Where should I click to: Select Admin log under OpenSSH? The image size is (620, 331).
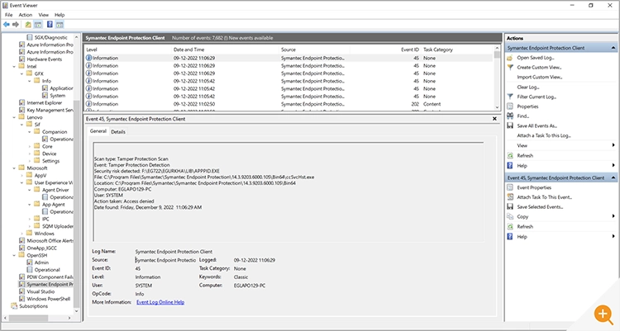coord(41,262)
